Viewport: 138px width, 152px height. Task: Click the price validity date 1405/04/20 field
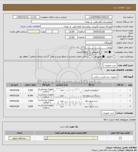pos(99,37)
